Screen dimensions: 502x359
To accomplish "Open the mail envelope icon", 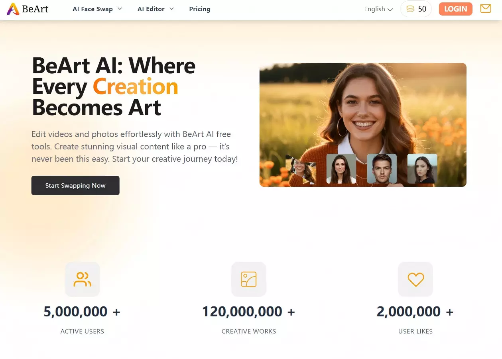I will tap(486, 8).
